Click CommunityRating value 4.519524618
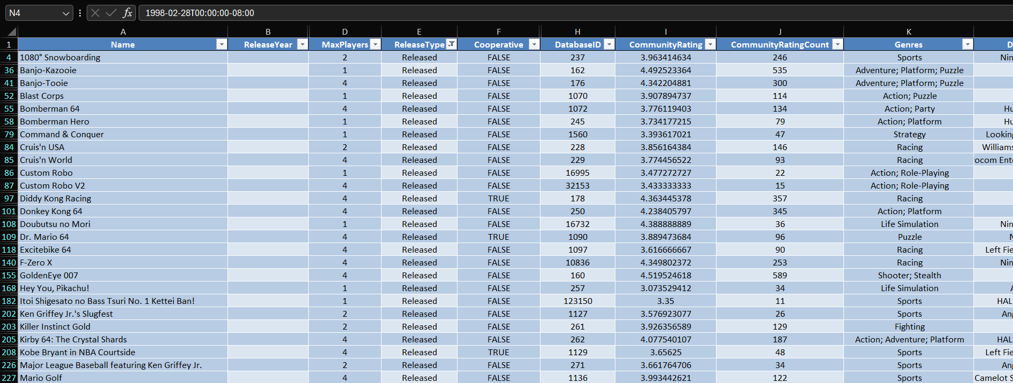Viewport: 1013px width, 383px height. pyautogui.click(x=666, y=275)
